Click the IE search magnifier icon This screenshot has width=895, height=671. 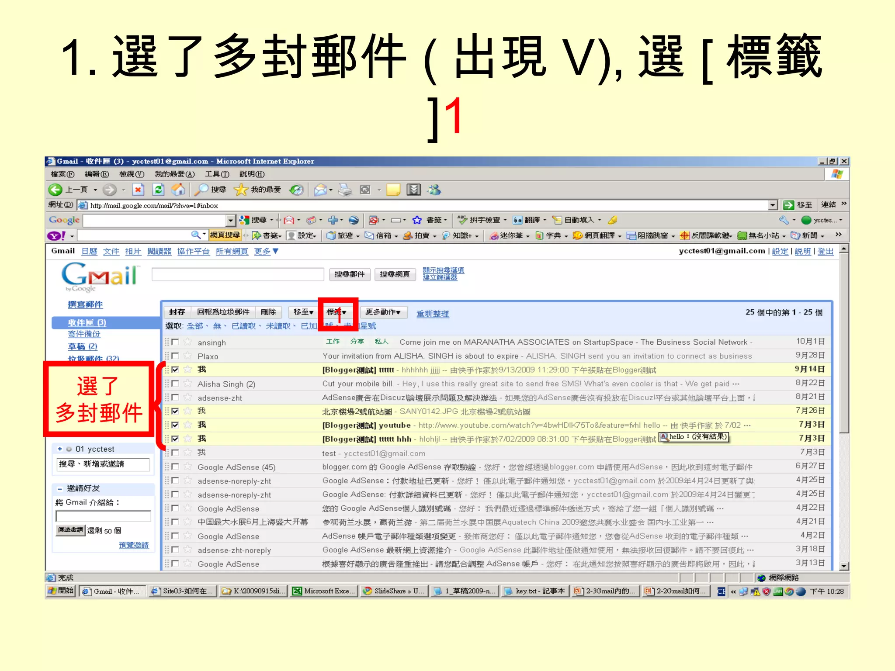tap(201, 189)
